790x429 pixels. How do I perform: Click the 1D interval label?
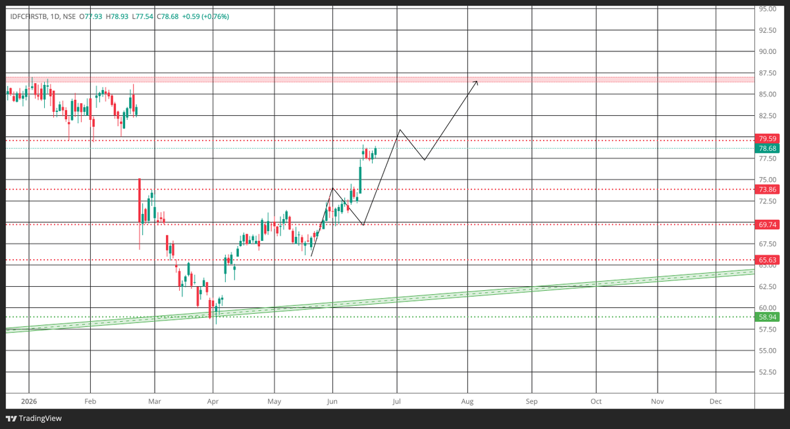(55, 16)
